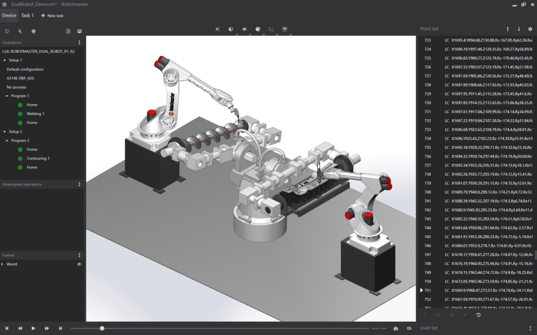Open the eye visibility options dropdown
The image size is (537, 335).
244,29
